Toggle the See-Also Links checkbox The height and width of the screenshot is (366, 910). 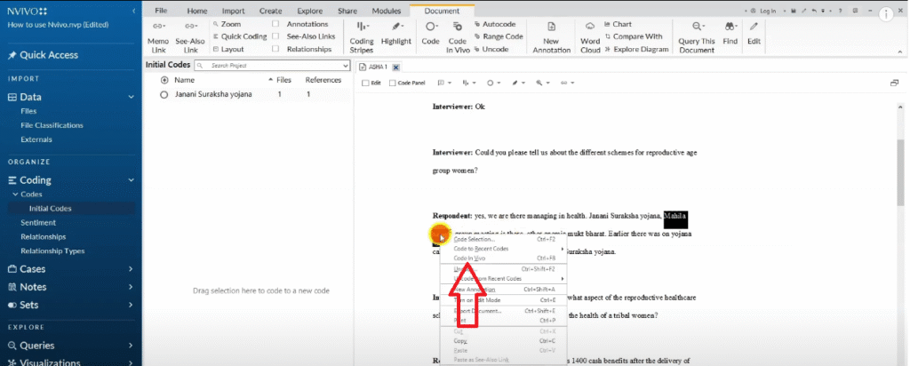(275, 36)
